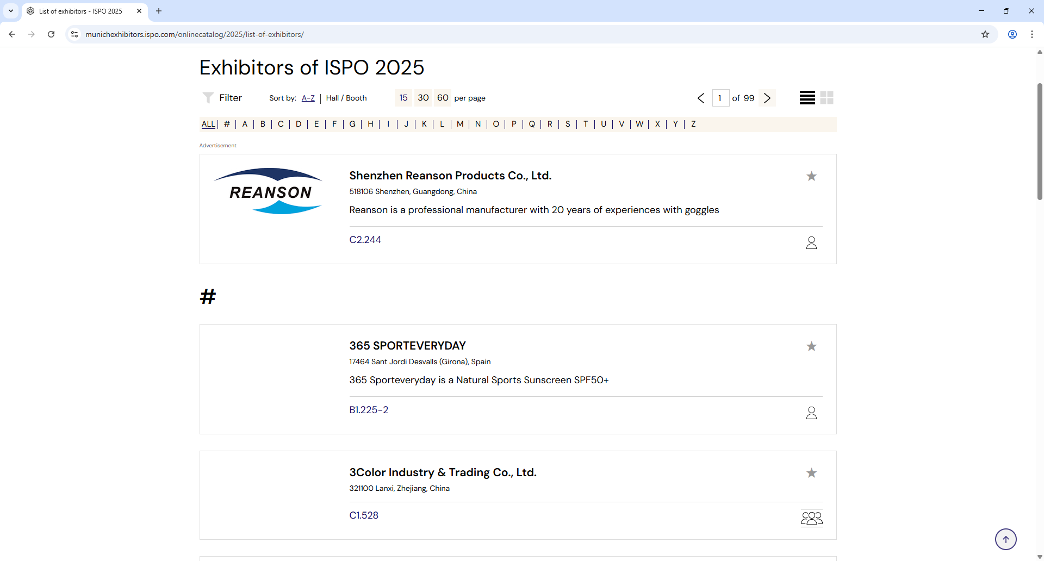Switch to grid view of exhibitors
The image size is (1044, 561).
pyautogui.click(x=826, y=97)
